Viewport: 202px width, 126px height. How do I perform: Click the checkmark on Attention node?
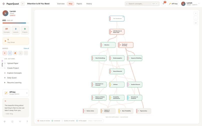point(103,45)
